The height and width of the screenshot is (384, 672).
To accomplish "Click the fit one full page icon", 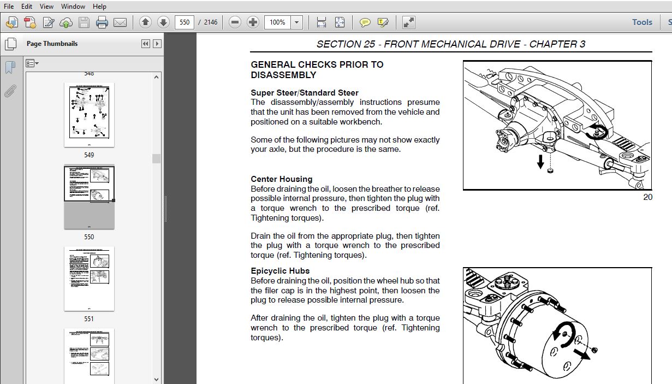I will (x=340, y=22).
